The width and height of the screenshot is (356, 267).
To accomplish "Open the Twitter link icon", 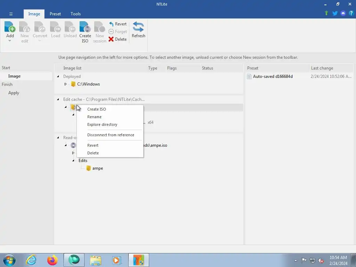I will (x=335, y=13).
